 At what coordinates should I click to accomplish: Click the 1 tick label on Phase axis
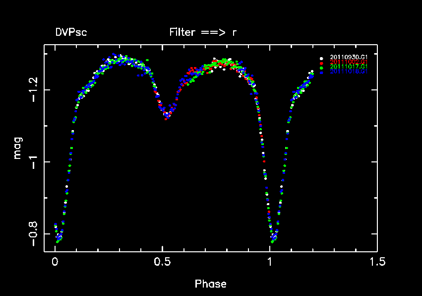pyautogui.click(x=270, y=262)
